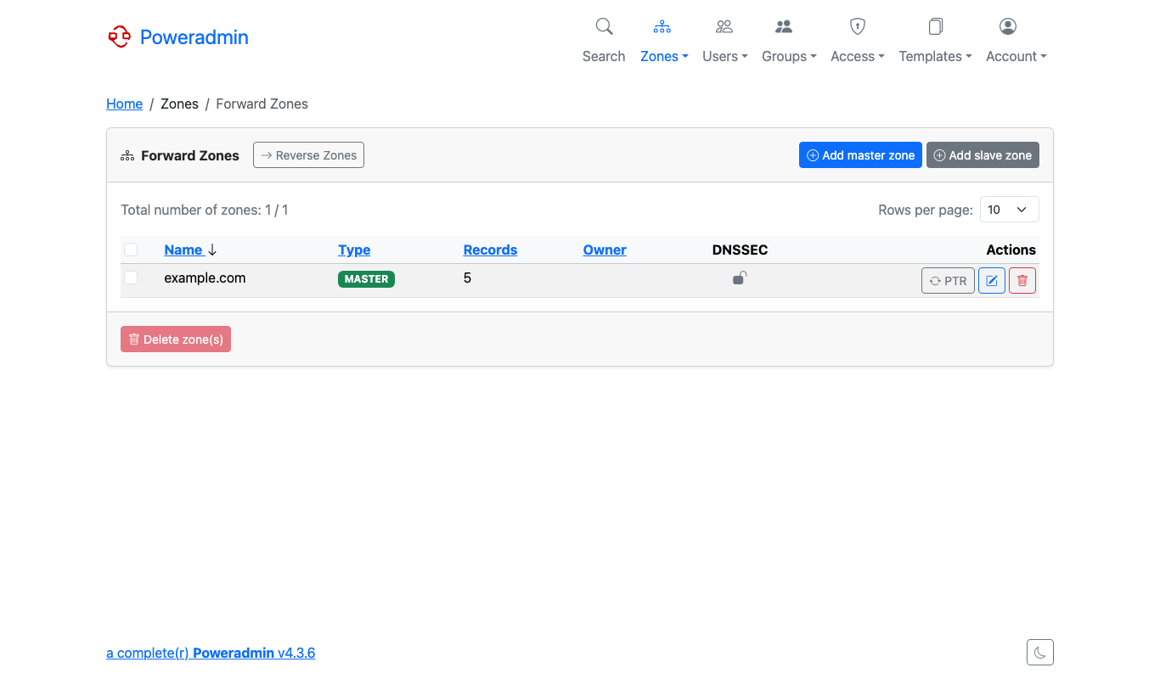Expand the Templates dropdown menu
1160x679 pixels.
936,56
